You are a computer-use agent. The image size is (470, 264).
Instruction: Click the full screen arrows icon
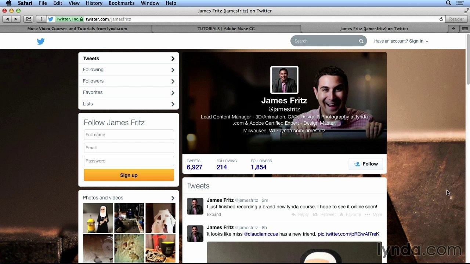pyautogui.click(x=466, y=11)
